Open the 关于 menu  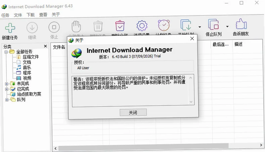tap(56, 14)
